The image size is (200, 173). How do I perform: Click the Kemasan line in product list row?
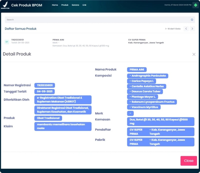[81, 46]
